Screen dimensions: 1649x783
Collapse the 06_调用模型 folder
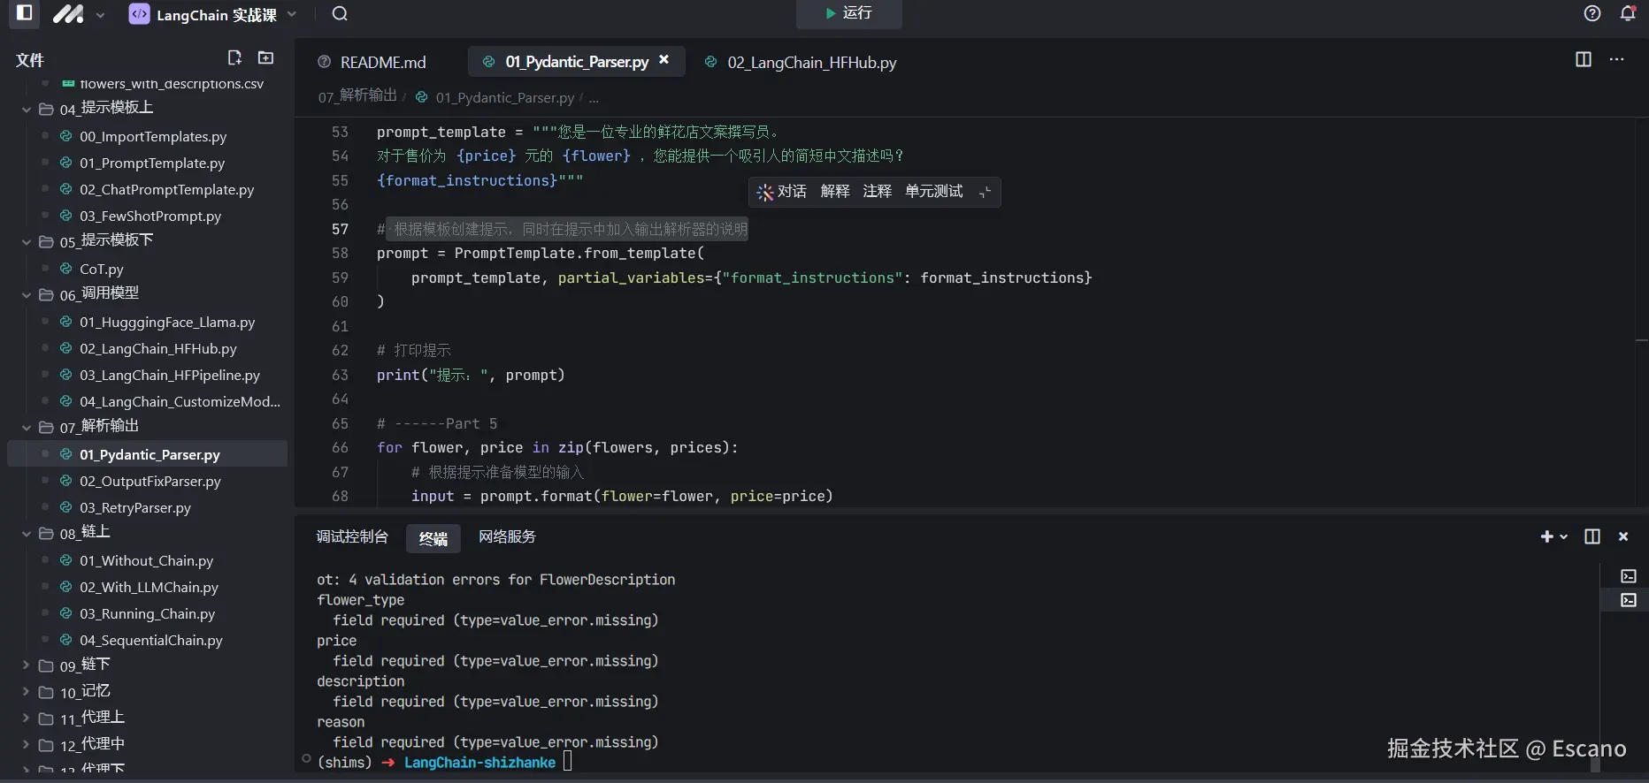click(x=26, y=294)
